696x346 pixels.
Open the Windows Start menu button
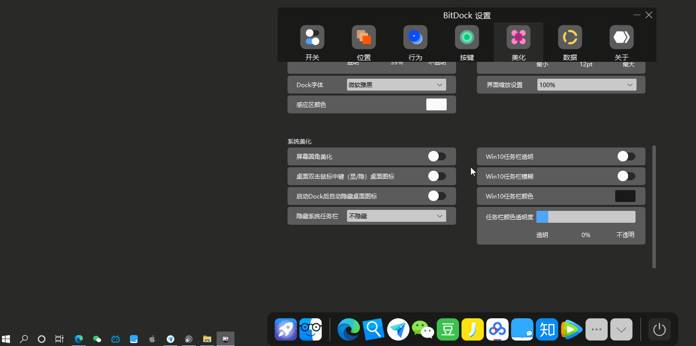click(6, 339)
